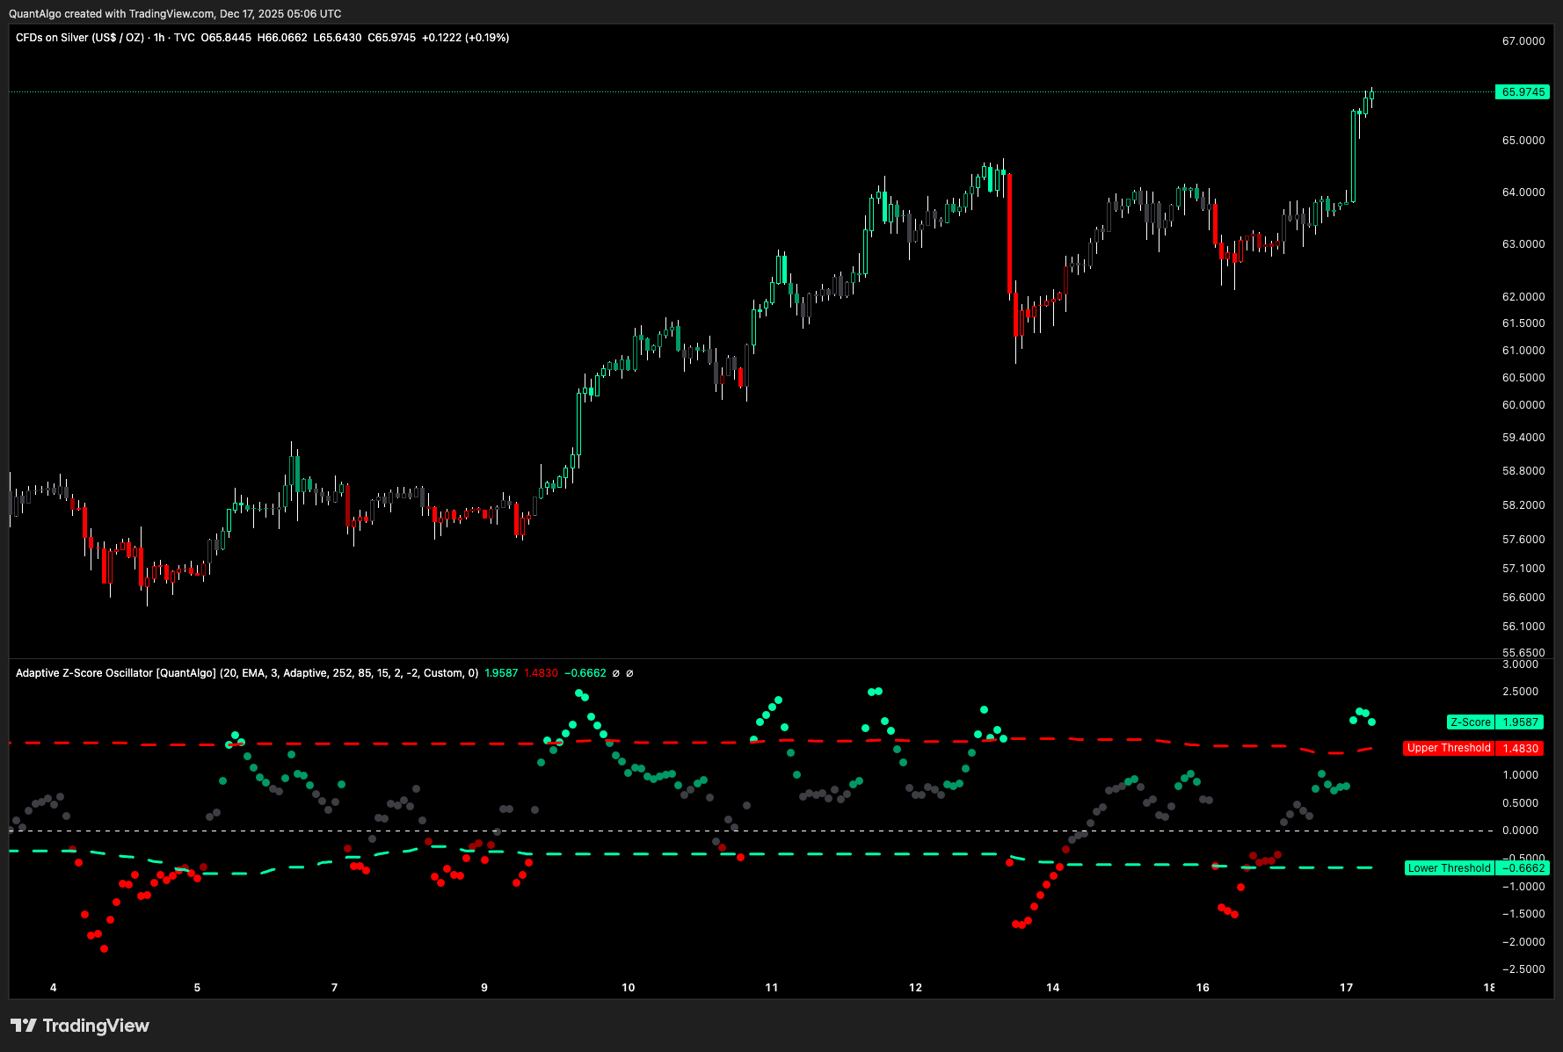The height and width of the screenshot is (1052, 1563).
Task: Click the O65.8445 open price value
Action: 226,38
